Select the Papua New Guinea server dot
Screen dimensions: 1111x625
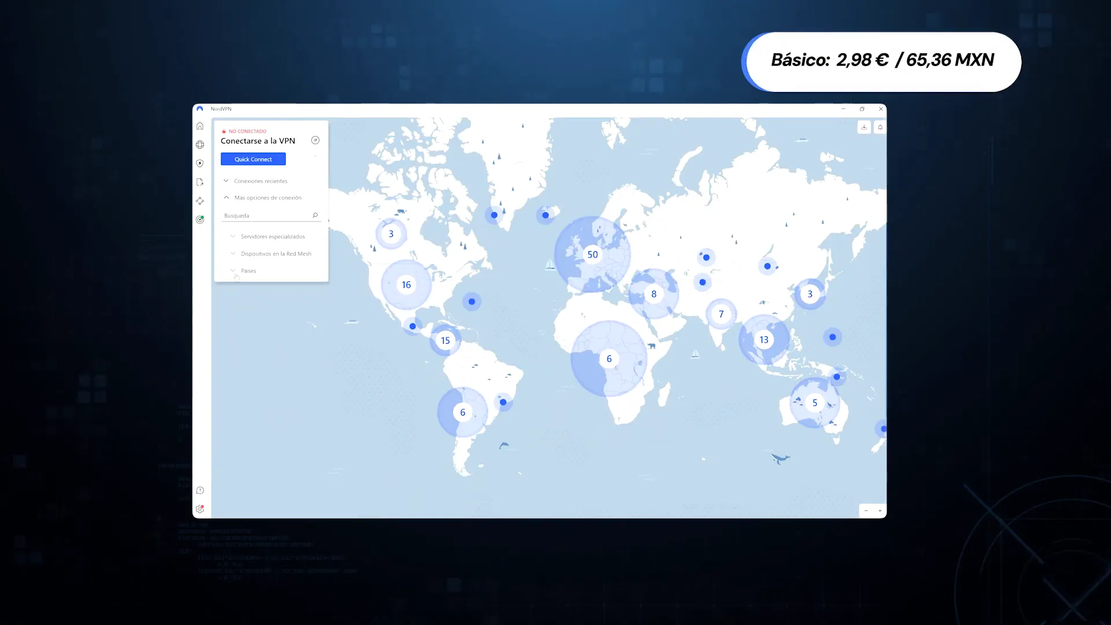[837, 377]
